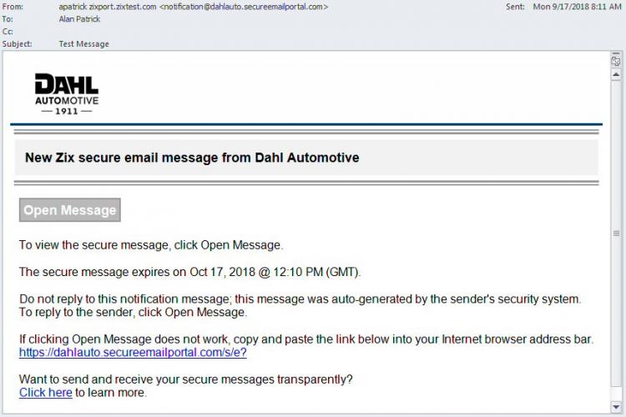Image resolution: width=626 pixels, height=417 pixels.
Task: Click the scrollbar up arrow
Action: click(x=616, y=74)
